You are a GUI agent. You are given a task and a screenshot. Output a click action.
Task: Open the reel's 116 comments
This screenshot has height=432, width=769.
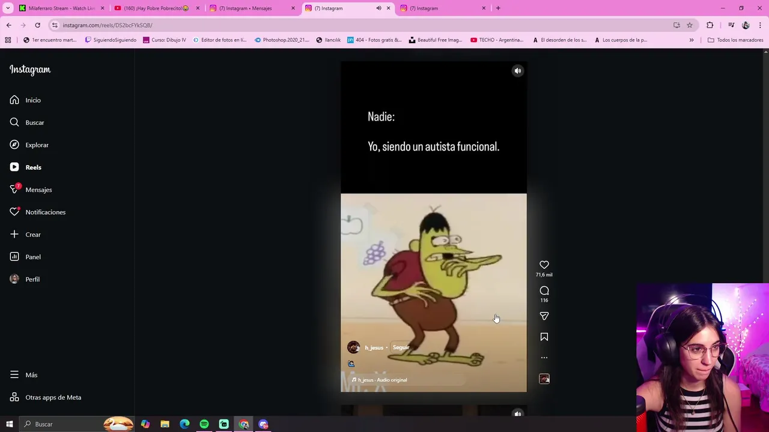pos(544,290)
